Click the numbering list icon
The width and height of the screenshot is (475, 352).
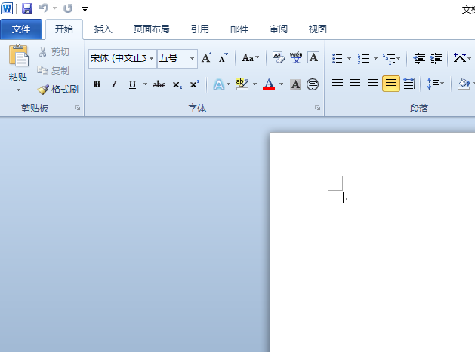pos(363,58)
